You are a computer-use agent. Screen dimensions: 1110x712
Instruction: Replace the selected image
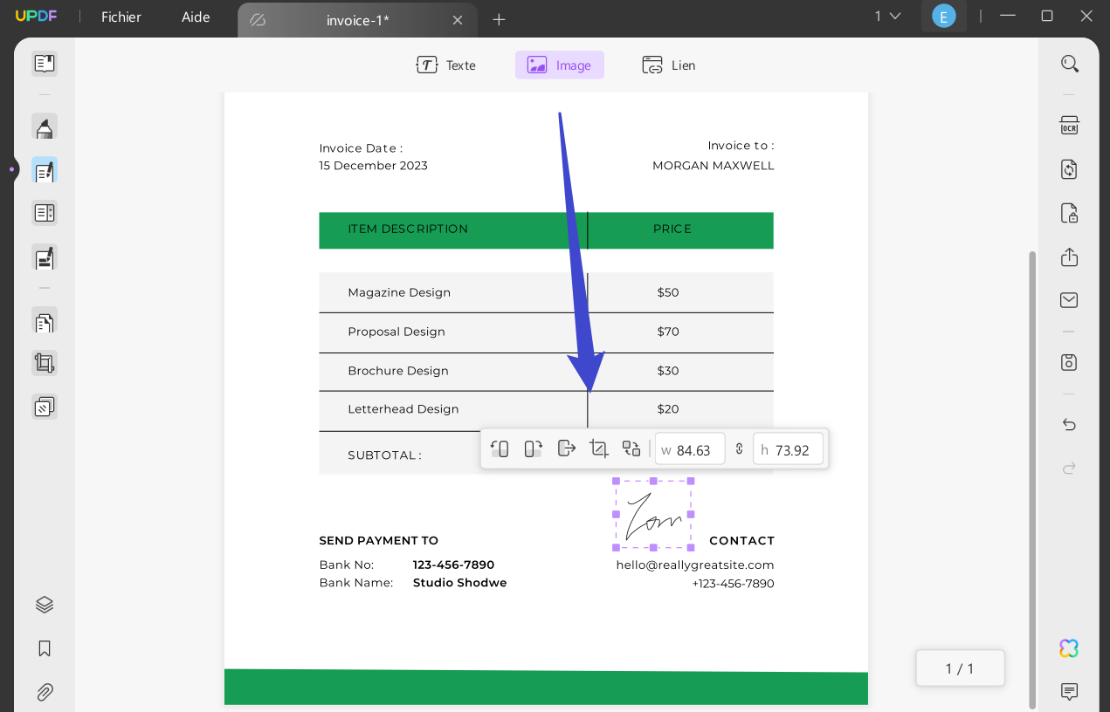click(631, 448)
